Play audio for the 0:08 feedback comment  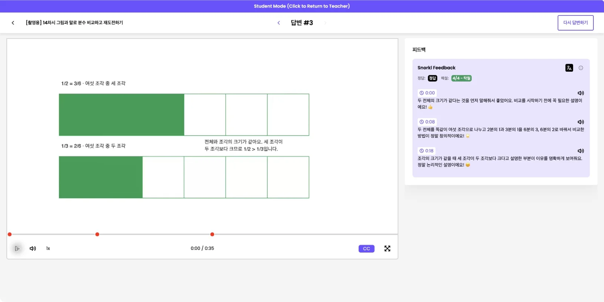(581, 122)
